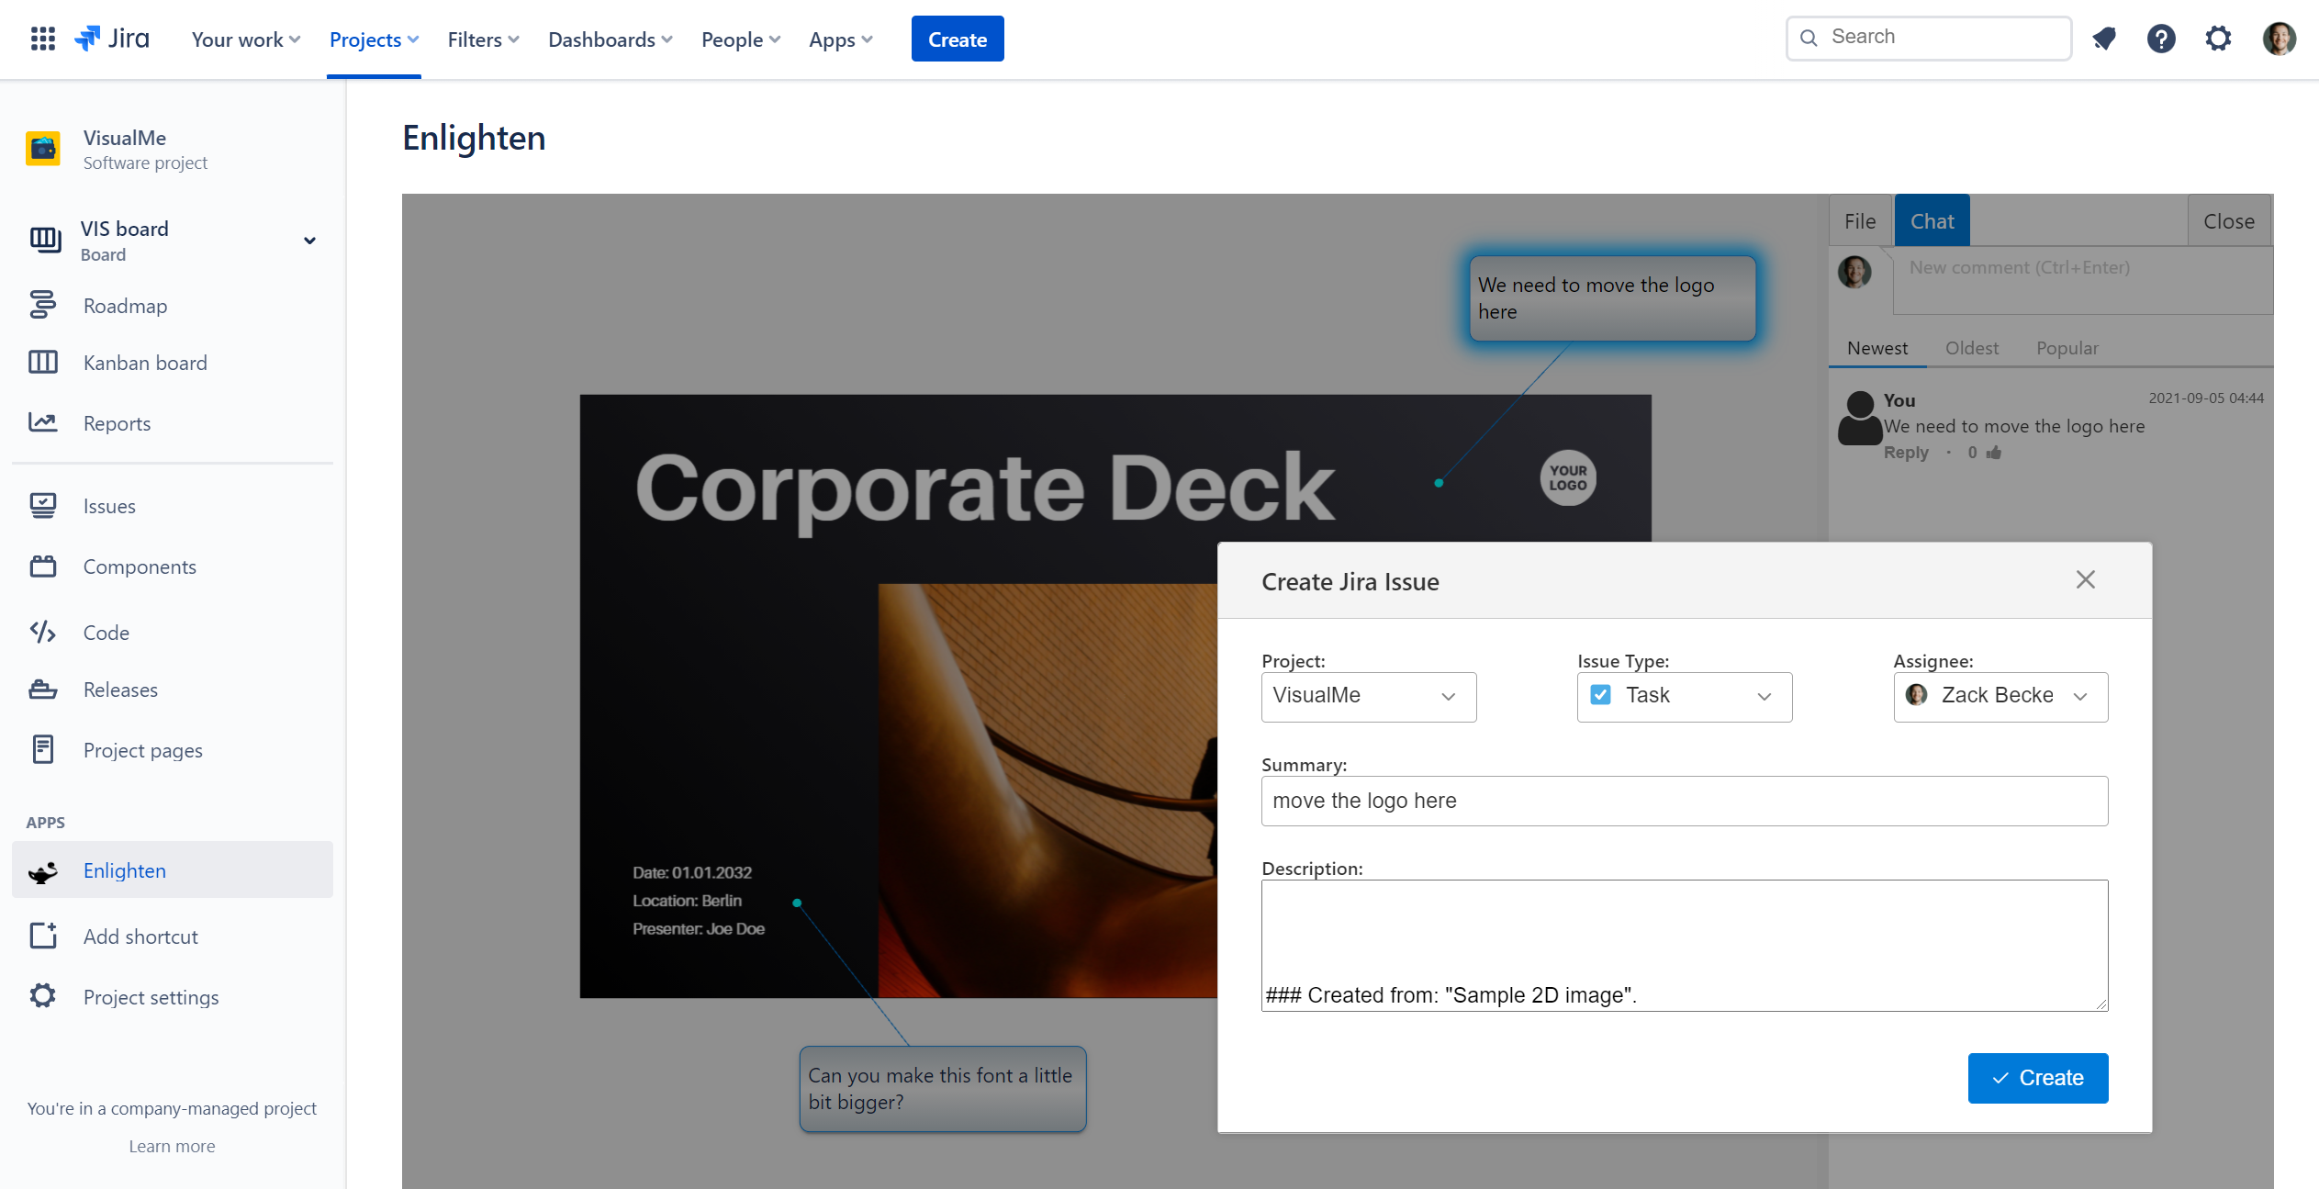Open the Jira settings gear icon
This screenshot has height=1189, width=2319.
(x=2218, y=39)
